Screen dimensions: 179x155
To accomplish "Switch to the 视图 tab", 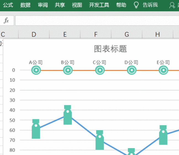I will (77, 5).
